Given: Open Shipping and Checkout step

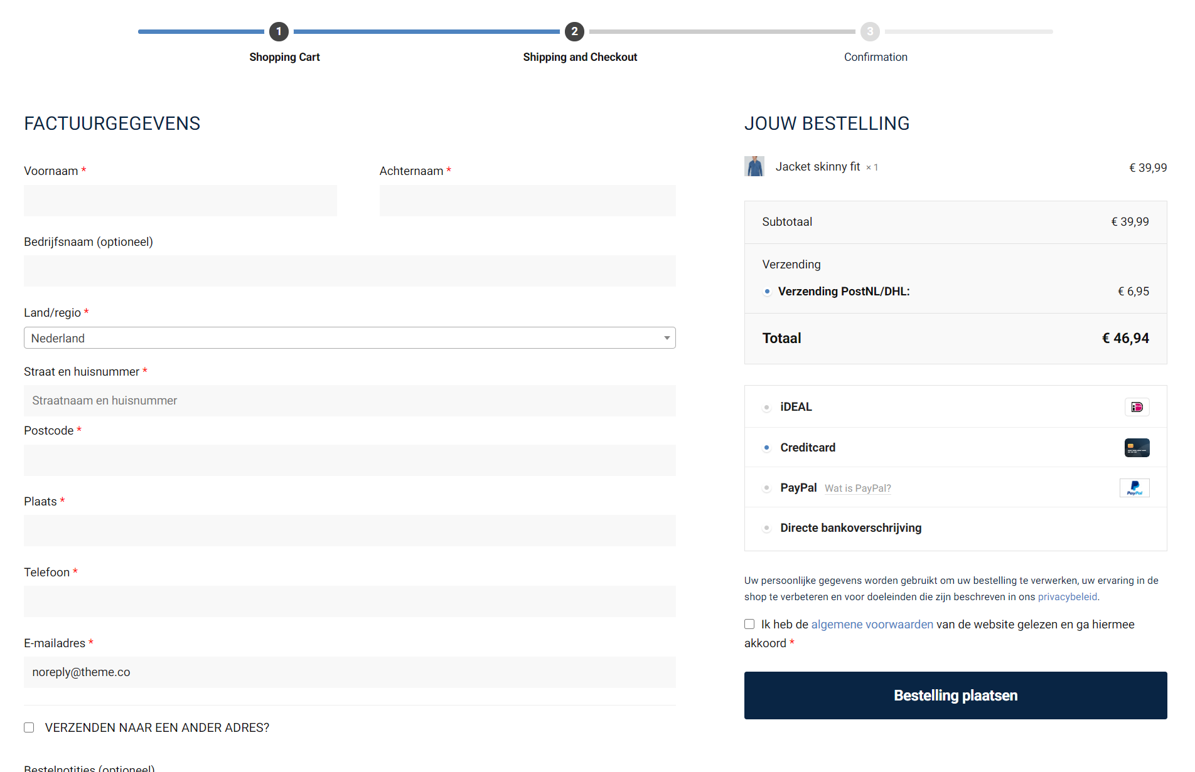Looking at the screenshot, I should 580,57.
